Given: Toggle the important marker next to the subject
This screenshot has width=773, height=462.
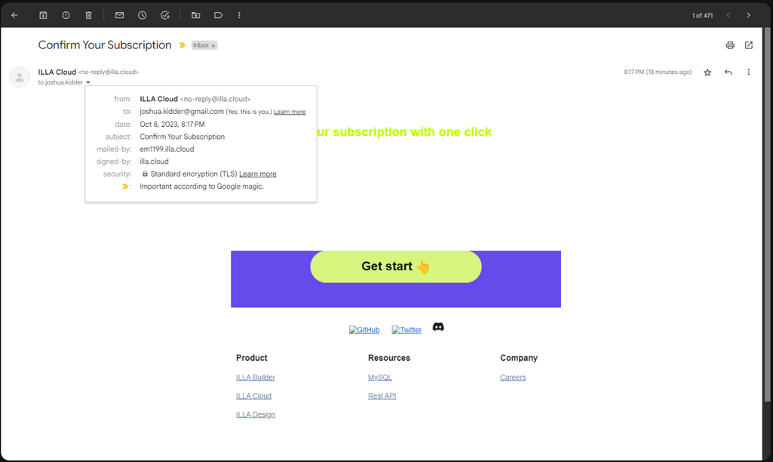Looking at the screenshot, I should click(x=181, y=45).
